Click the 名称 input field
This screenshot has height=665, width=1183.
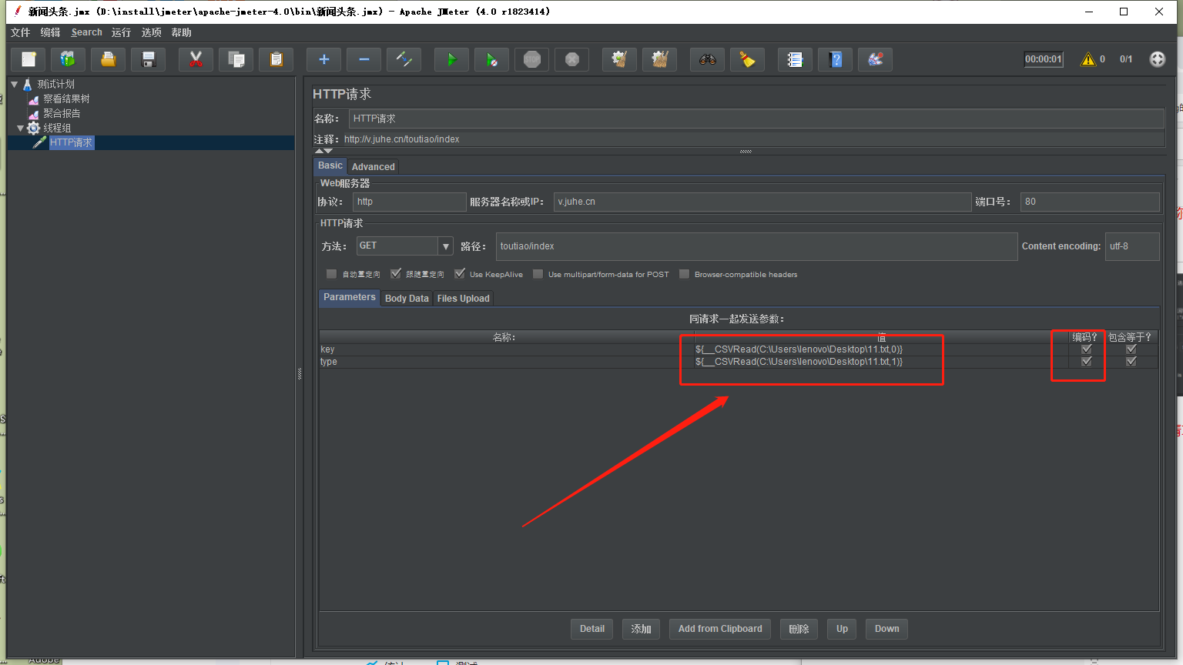[x=756, y=119]
